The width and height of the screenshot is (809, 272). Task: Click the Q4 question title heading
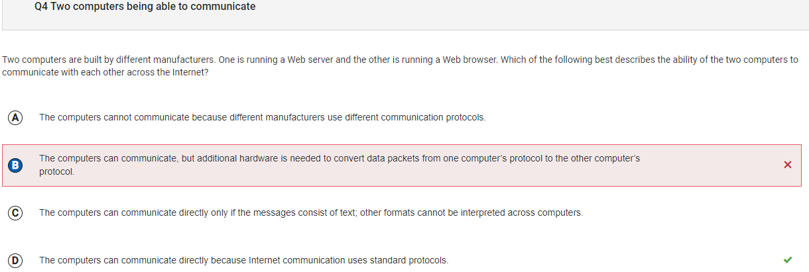coord(145,7)
